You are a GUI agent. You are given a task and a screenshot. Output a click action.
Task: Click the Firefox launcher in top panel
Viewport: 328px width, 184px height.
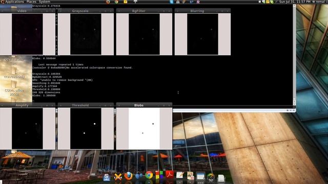click(x=108, y=2)
